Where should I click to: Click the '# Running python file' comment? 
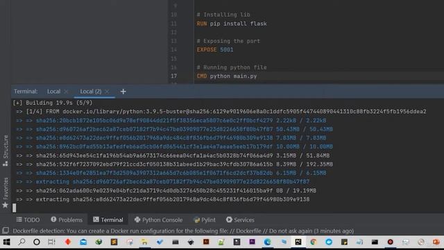point(232,67)
